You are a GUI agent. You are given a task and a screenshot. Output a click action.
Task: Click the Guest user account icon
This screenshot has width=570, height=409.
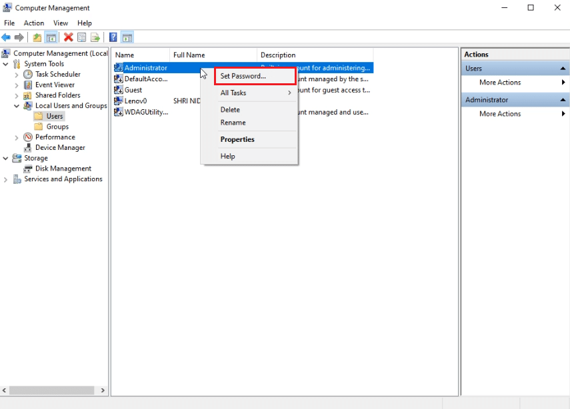[x=118, y=90]
